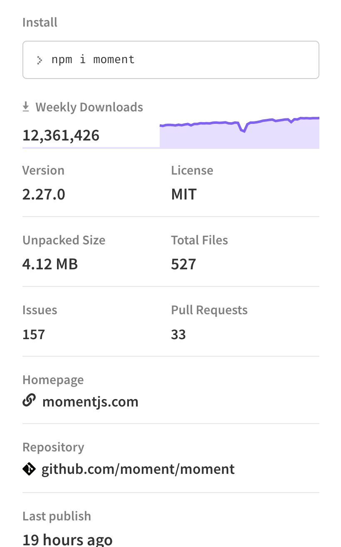Click the Homepage section label
Viewport: 341px width, 547px height.
point(53,379)
